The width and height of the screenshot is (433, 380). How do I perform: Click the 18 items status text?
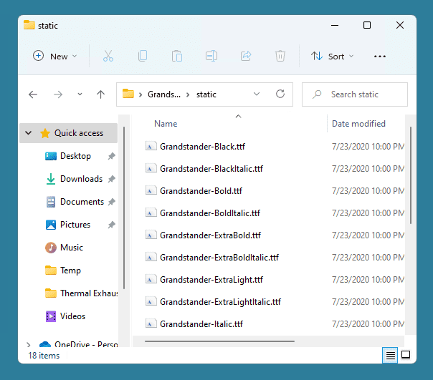click(44, 356)
